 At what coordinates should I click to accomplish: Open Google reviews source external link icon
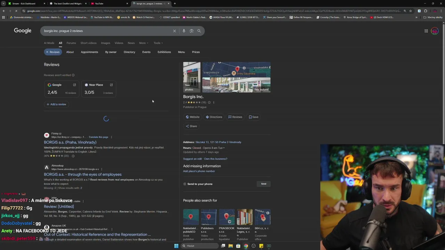[x=74, y=85]
